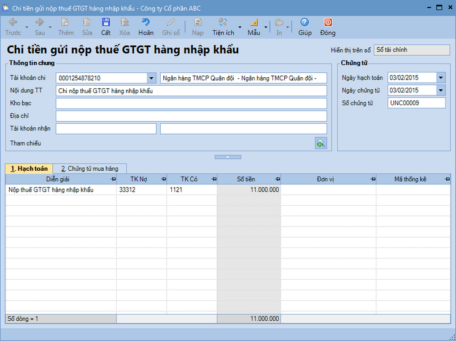Click the Ghi sổ (post) pencil icon

(171, 23)
